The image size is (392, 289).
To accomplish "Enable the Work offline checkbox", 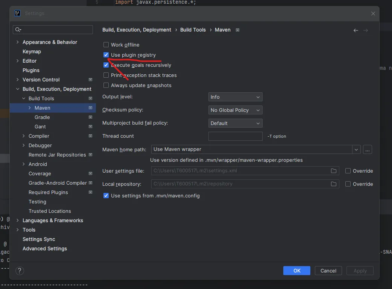I will click(x=106, y=45).
